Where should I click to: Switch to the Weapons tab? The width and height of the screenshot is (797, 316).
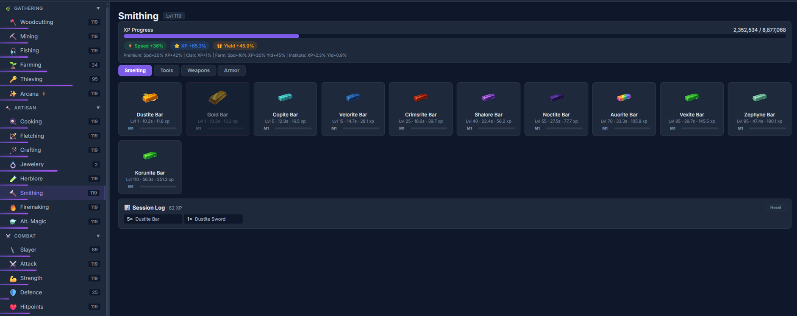coord(198,70)
